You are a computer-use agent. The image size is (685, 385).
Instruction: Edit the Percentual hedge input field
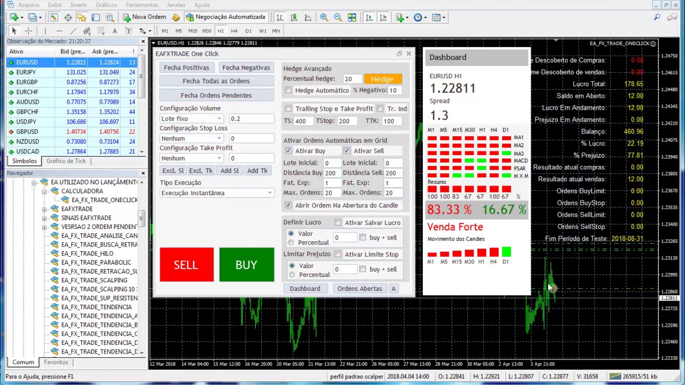coord(352,79)
